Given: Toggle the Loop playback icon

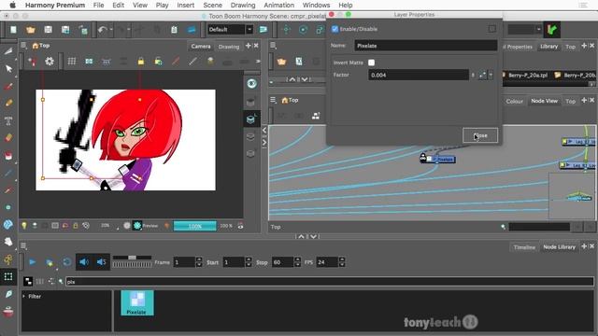Looking at the screenshot, I should (66, 262).
